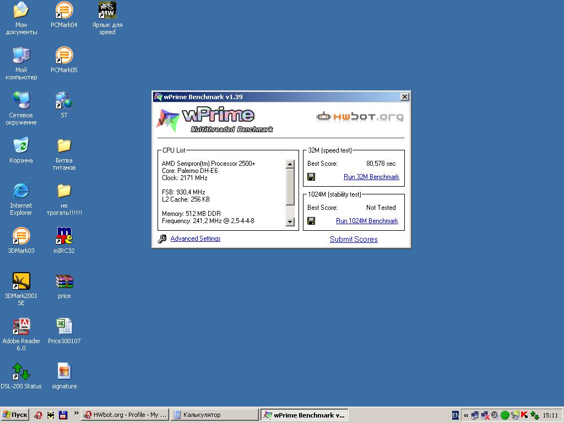Click the Opera quick launch icon
Image resolution: width=564 pixels, height=423 pixels.
click(x=38, y=415)
